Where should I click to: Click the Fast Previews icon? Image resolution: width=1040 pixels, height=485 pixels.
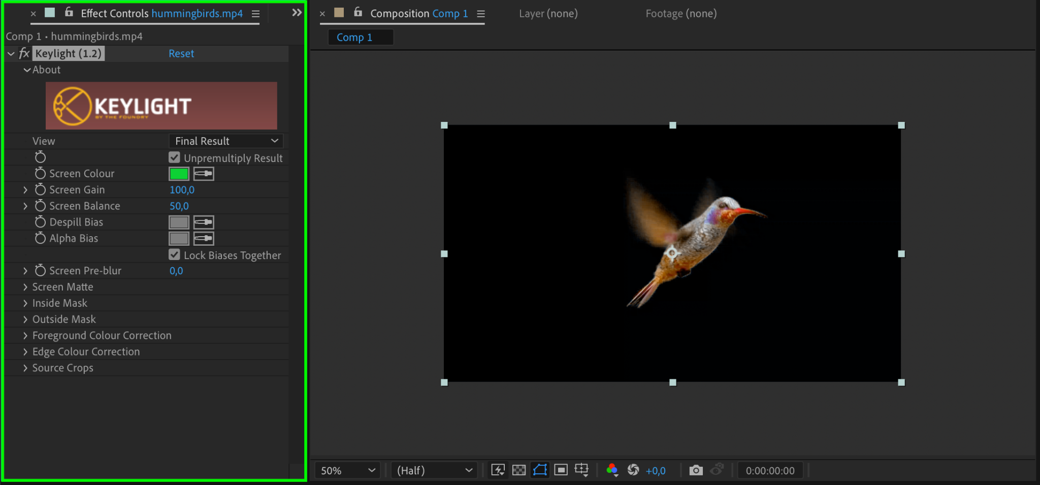point(498,470)
